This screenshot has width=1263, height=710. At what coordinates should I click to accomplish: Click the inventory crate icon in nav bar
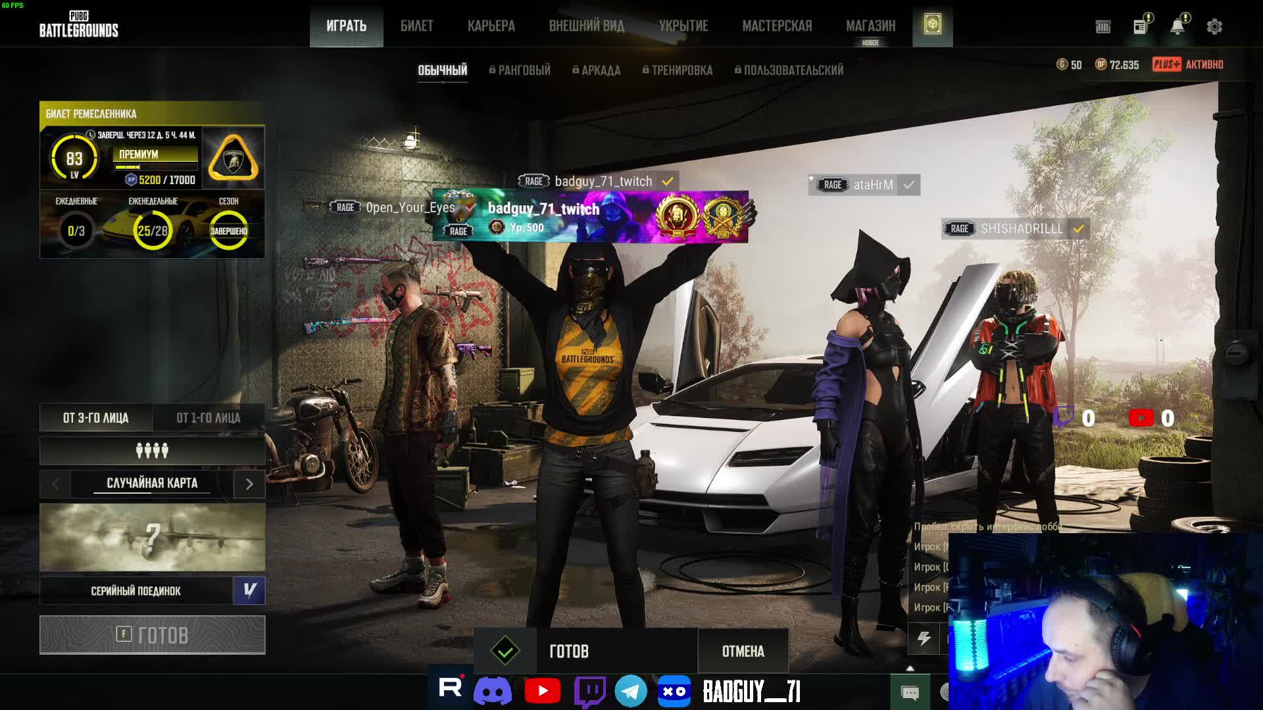point(932,25)
